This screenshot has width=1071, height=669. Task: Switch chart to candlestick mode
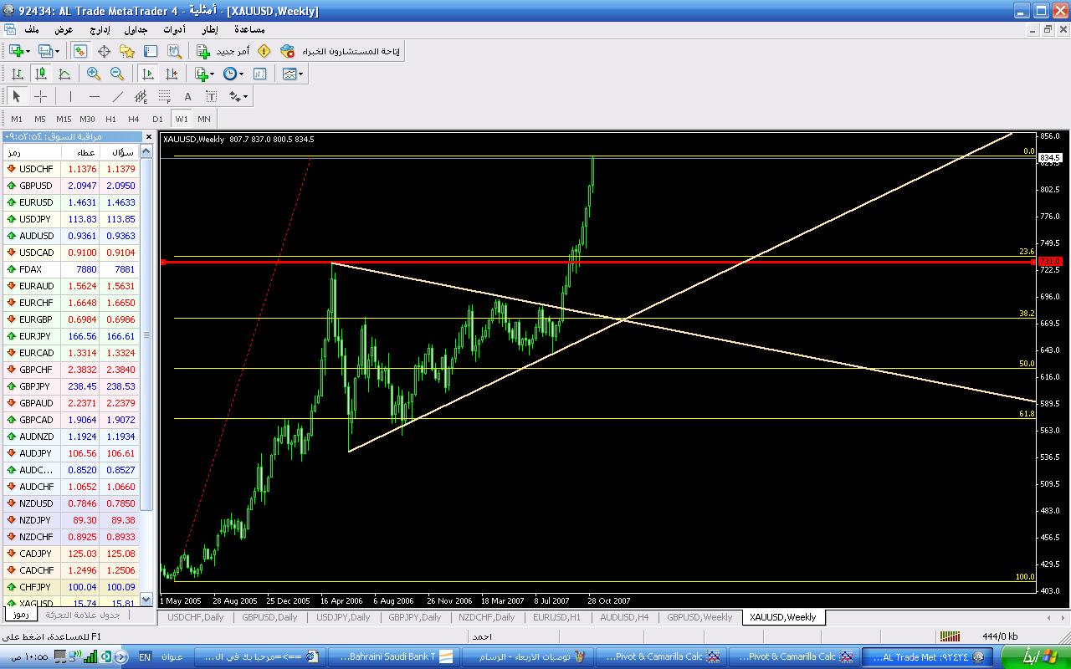coord(40,74)
